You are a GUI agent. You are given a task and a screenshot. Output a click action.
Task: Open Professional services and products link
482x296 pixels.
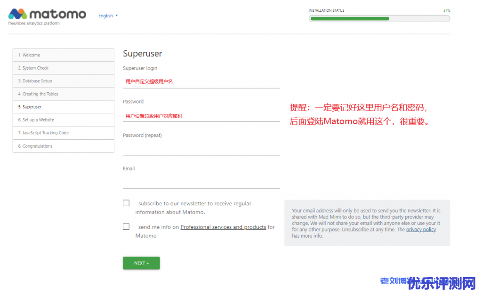coord(223,227)
